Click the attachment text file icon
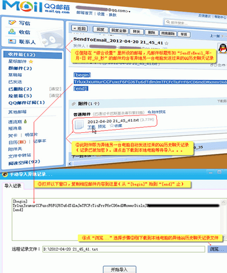Viewport: 227px width, 273px height. point(79,125)
